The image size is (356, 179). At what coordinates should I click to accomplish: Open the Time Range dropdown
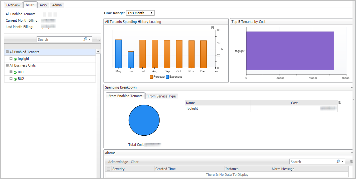pyautogui.click(x=140, y=13)
